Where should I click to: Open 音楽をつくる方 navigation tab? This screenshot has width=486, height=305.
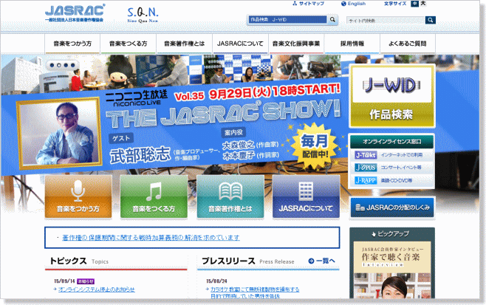(129, 44)
